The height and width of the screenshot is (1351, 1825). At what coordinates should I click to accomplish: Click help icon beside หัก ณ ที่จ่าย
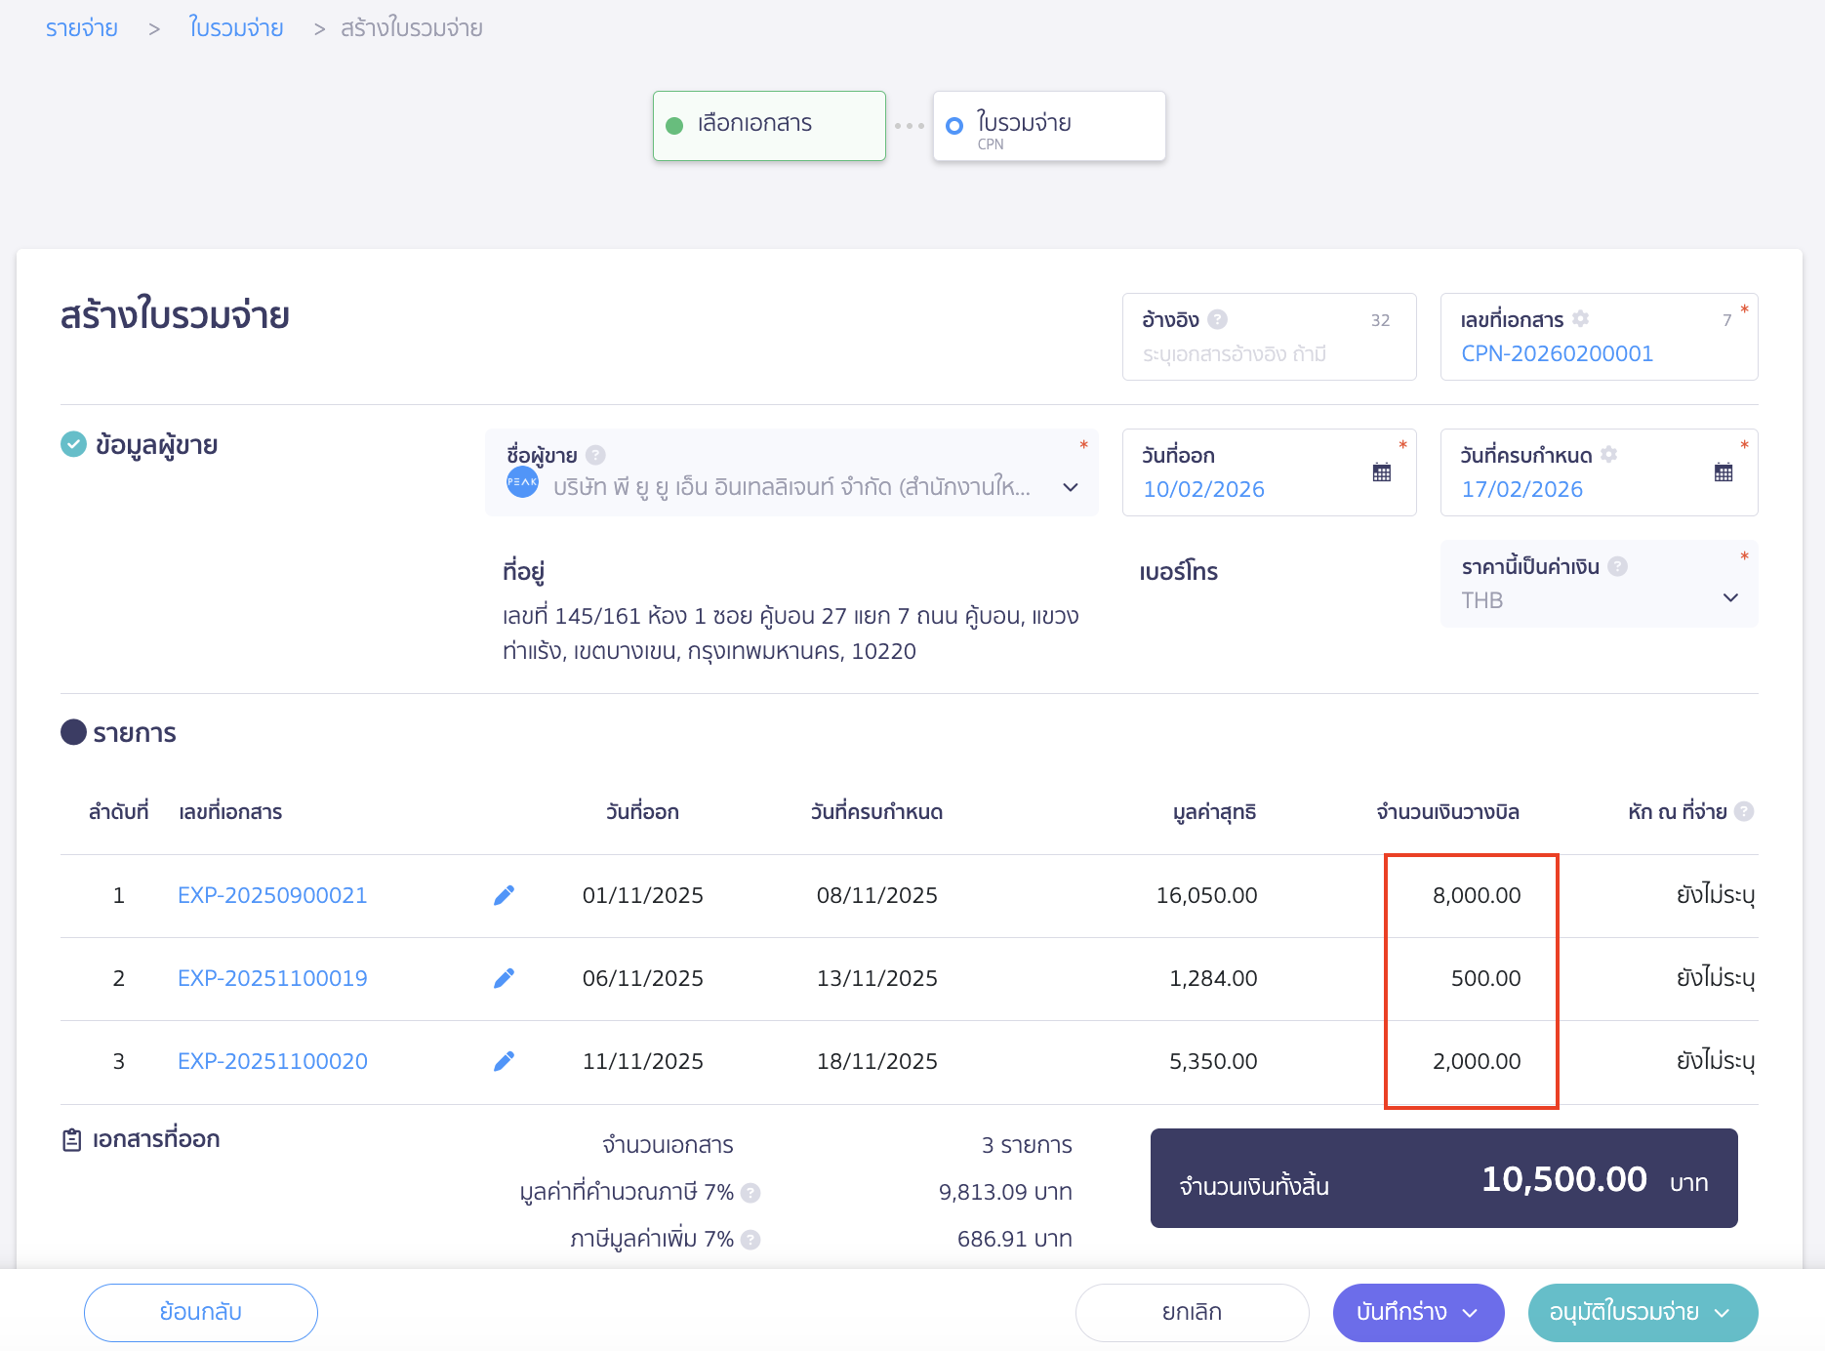click(1744, 811)
